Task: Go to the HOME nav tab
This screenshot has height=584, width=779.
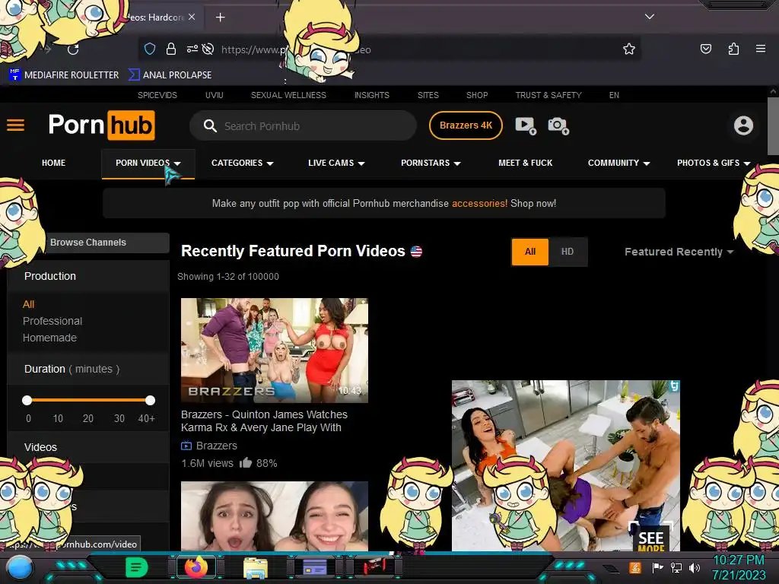Action: pos(54,163)
